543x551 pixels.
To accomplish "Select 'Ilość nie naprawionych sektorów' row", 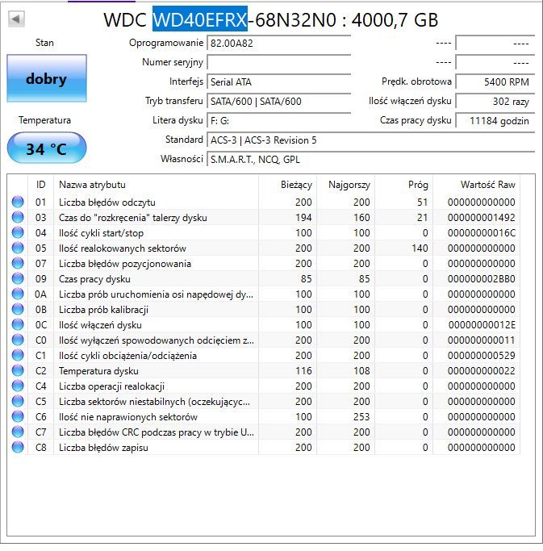I will coord(264,417).
